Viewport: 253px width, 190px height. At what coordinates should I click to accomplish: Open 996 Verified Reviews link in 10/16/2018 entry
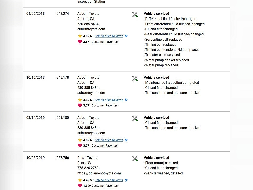click(x=109, y=100)
